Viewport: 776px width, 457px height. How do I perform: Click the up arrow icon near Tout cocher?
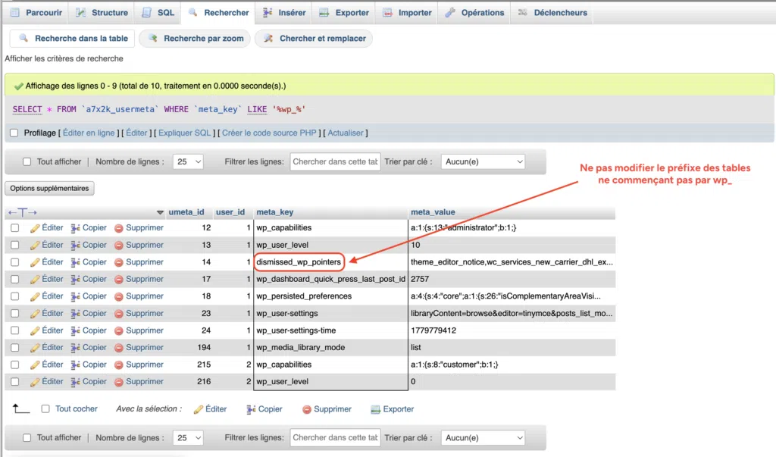click(x=20, y=408)
